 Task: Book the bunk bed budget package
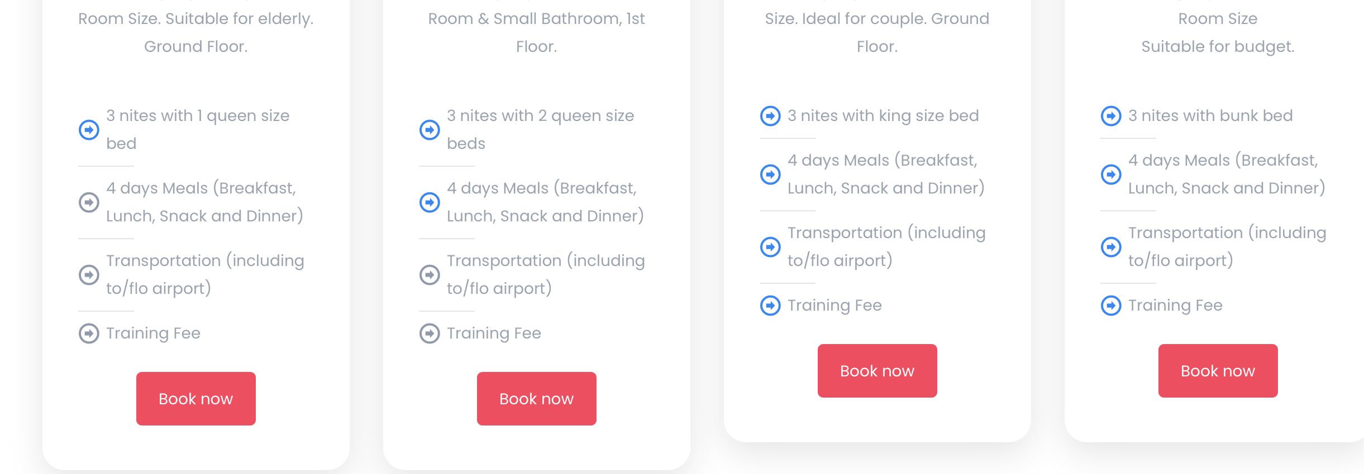tap(1218, 371)
